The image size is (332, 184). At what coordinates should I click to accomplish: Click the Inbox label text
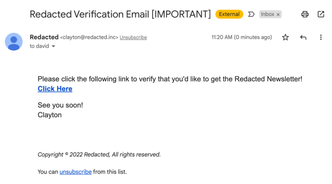pyautogui.click(x=268, y=14)
